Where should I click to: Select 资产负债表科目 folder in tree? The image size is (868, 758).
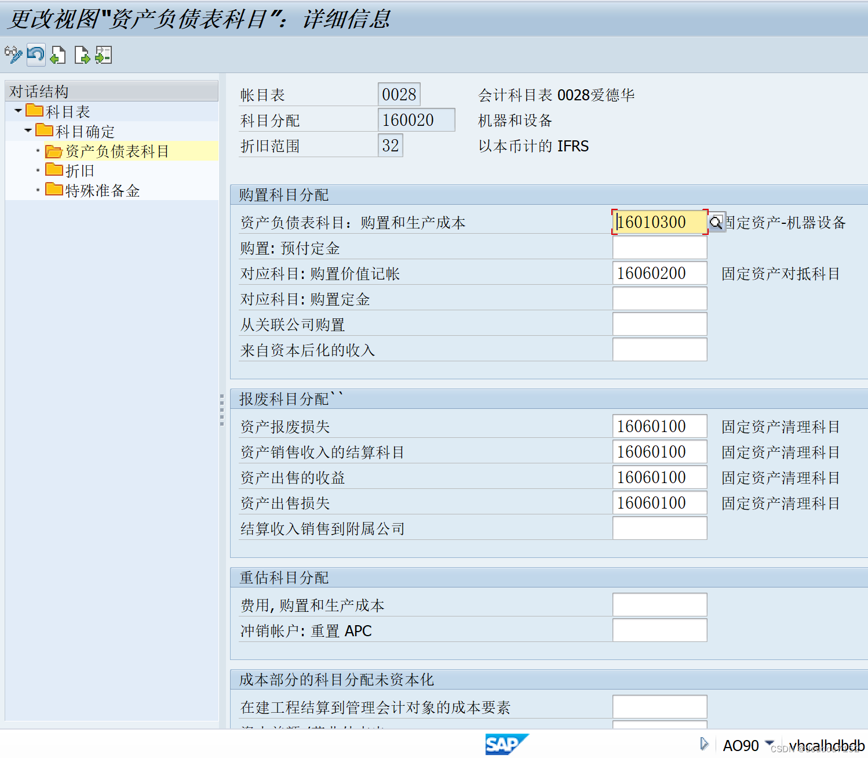[x=107, y=151]
